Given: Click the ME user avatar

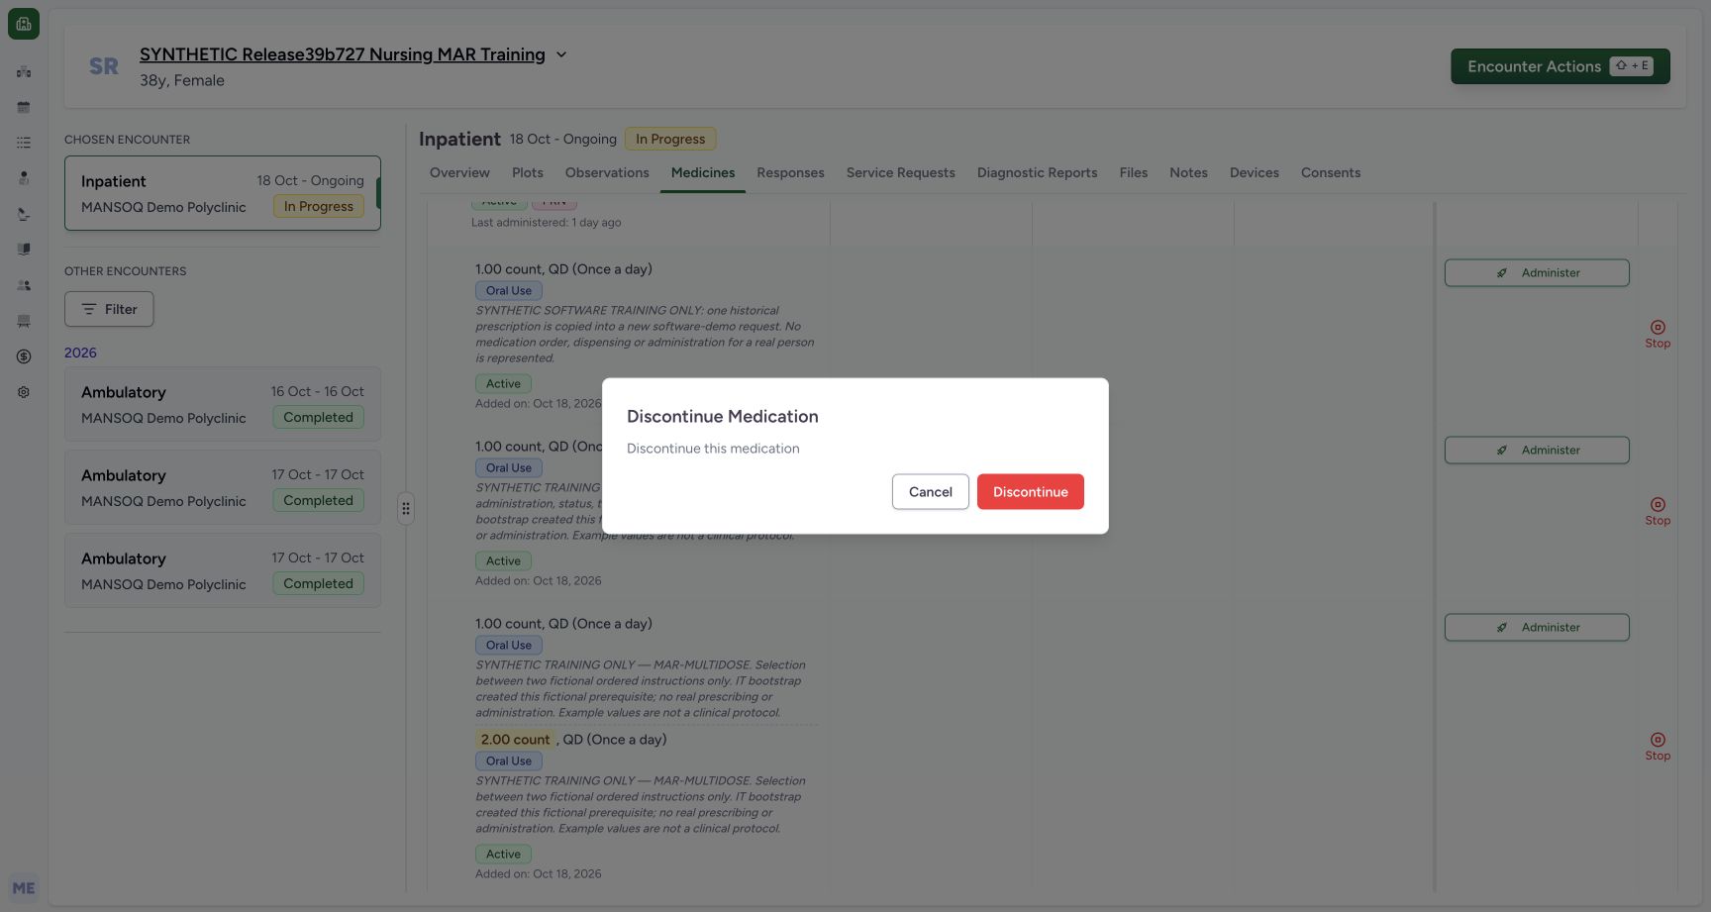Looking at the screenshot, I should 24,888.
